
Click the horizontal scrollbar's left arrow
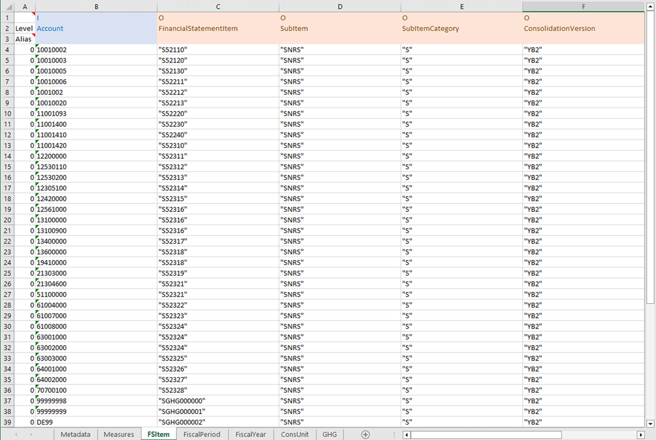(406, 434)
